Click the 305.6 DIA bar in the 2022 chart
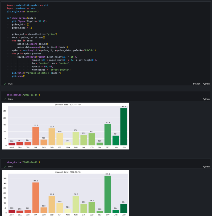The image size is (212, 216). (x=36, y=198)
